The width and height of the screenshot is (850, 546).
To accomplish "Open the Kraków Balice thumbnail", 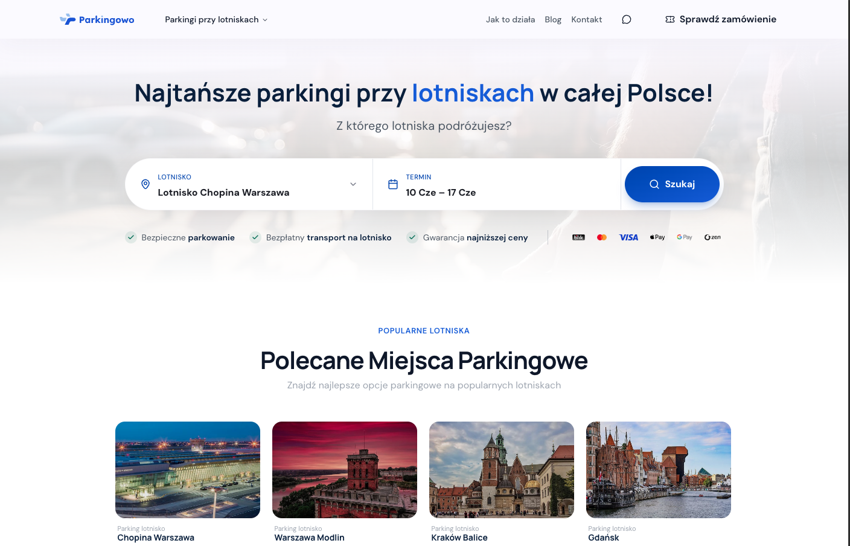I will pyautogui.click(x=502, y=470).
